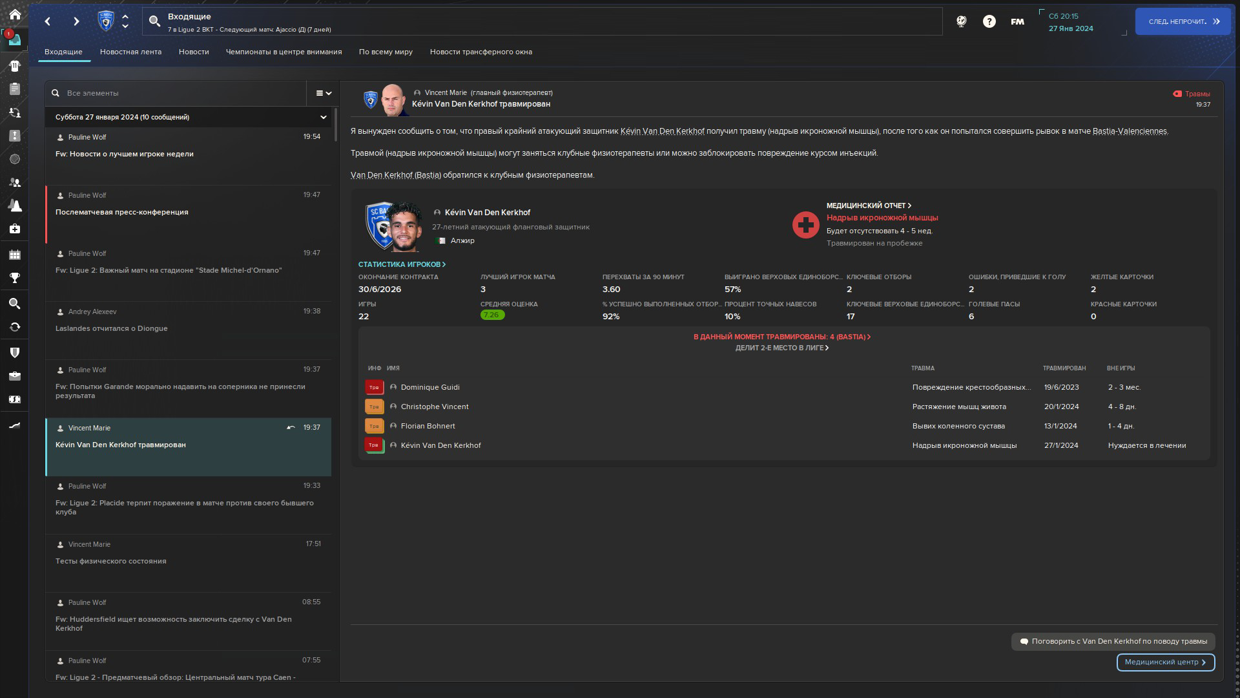Expand the club picker arrows near badge

coord(125,21)
